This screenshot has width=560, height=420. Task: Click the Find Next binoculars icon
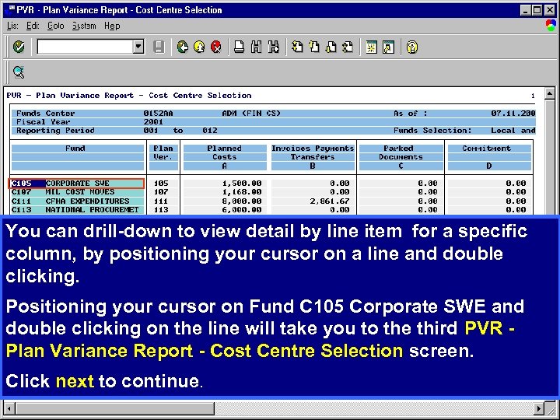click(x=273, y=47)
